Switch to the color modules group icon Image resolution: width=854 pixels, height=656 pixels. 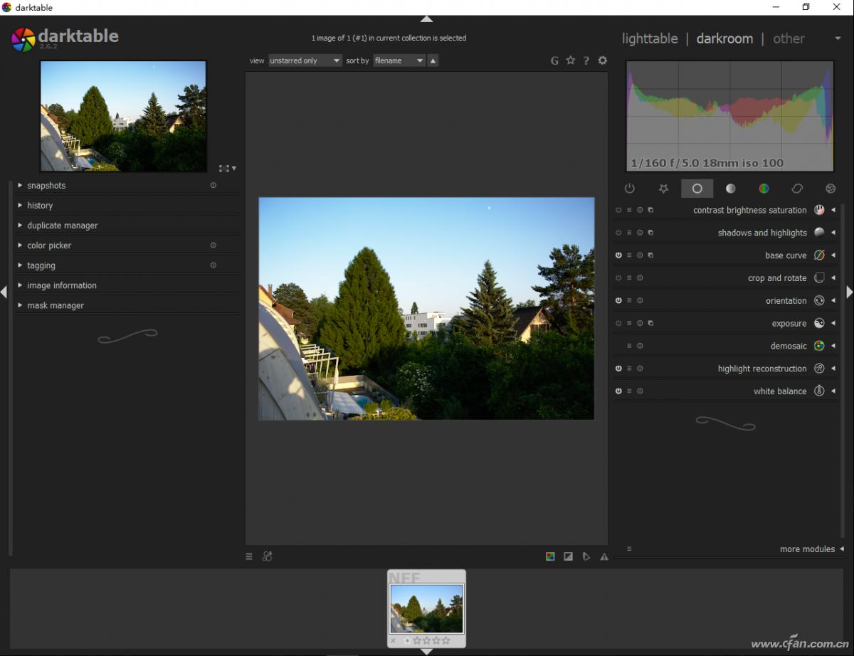[764, 189]
